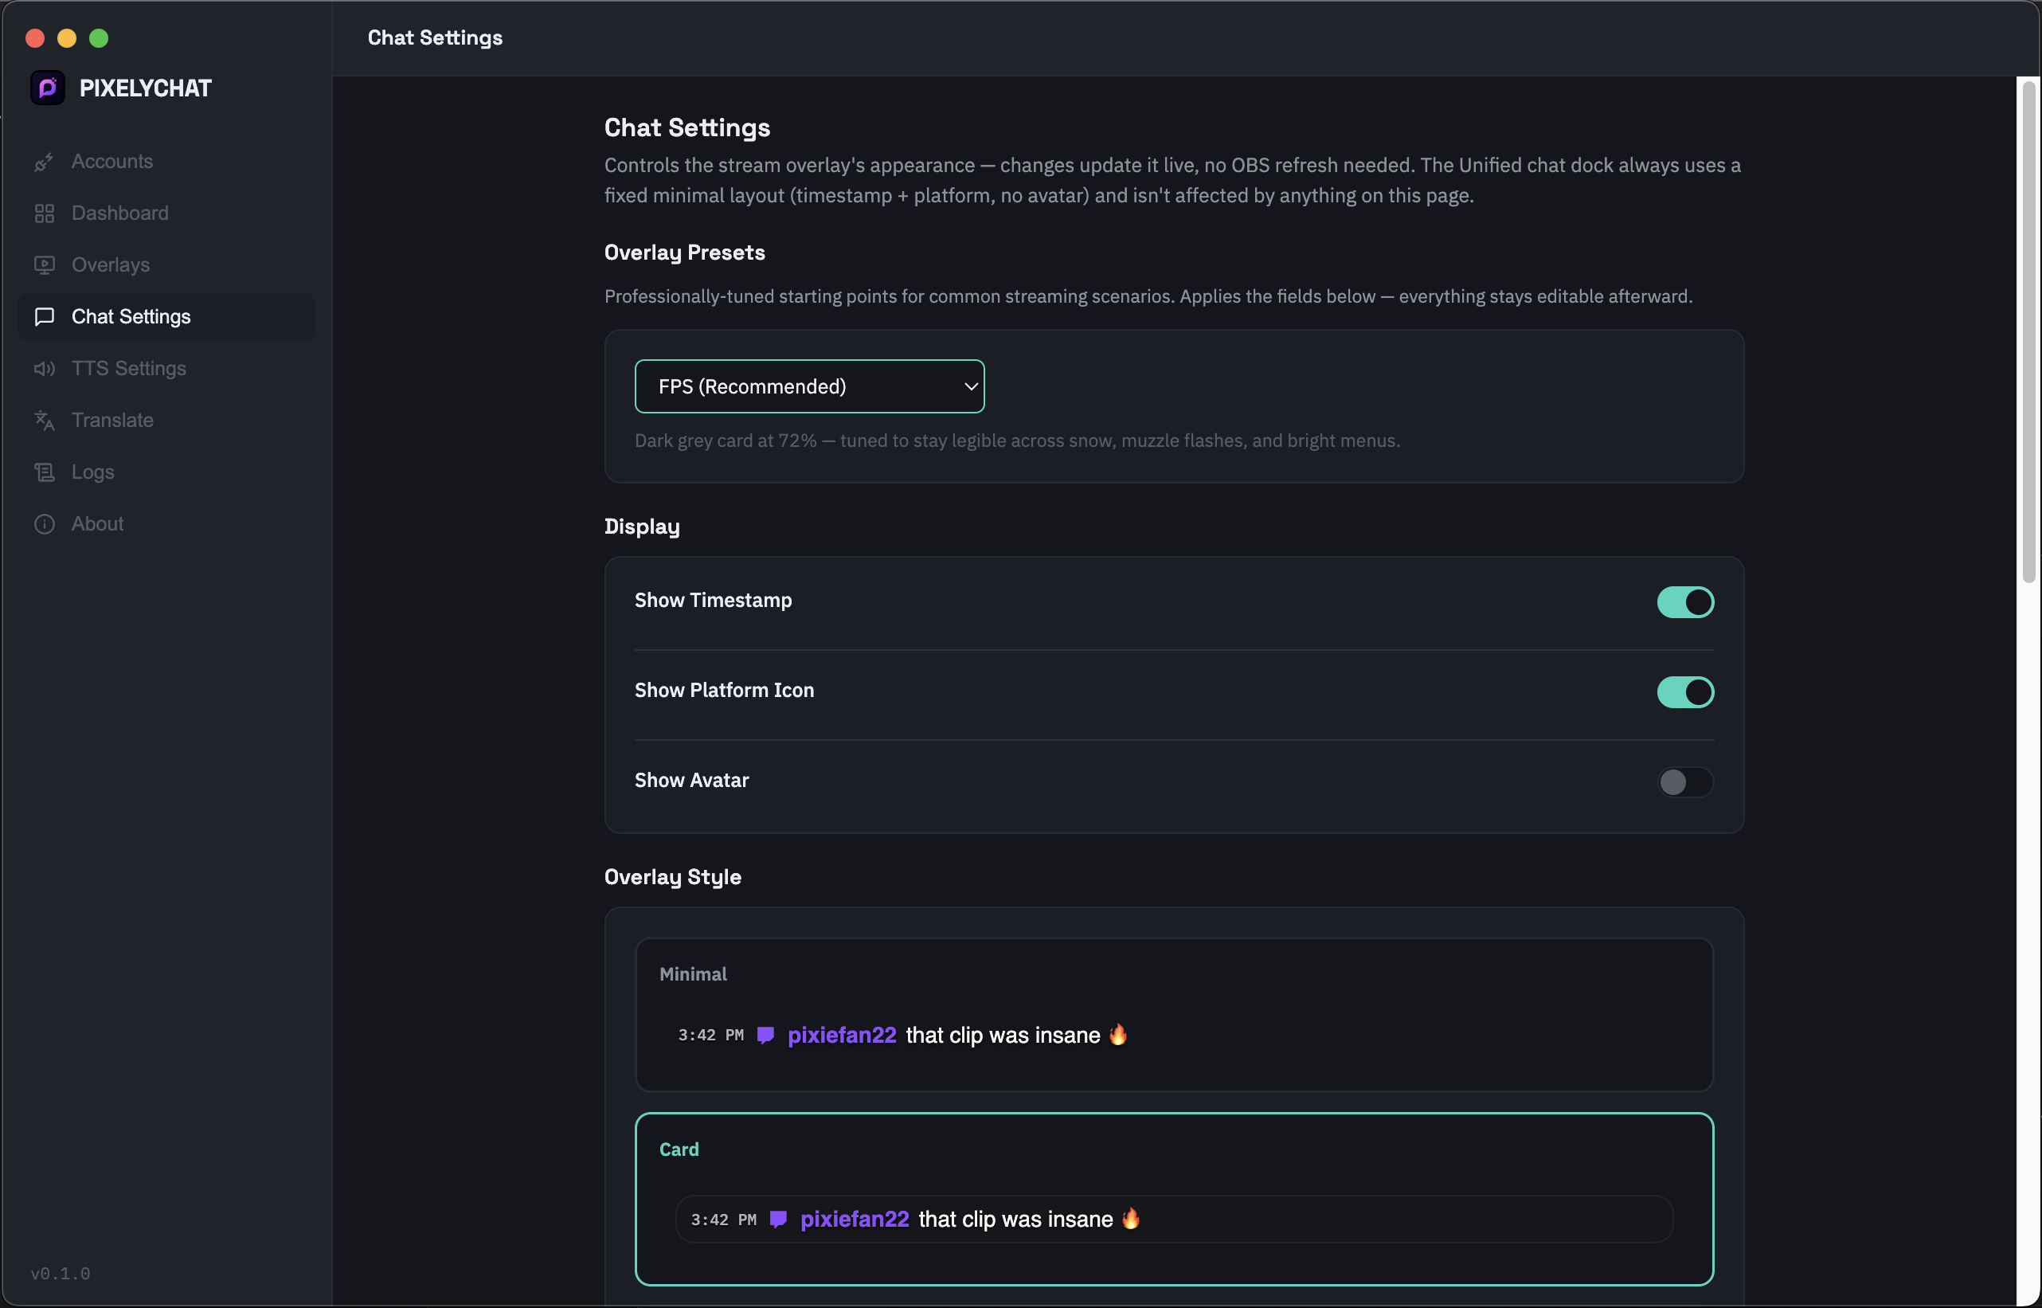Click the Chat Settings speech bubble icon

[x=44, y=317]
